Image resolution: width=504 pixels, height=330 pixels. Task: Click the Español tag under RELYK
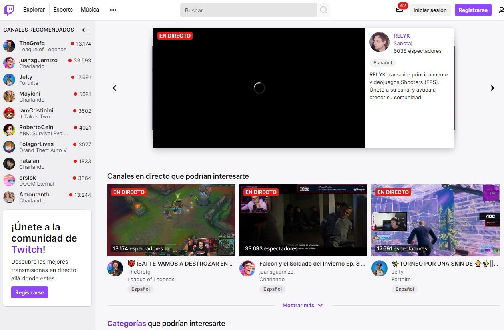[383, 63]
